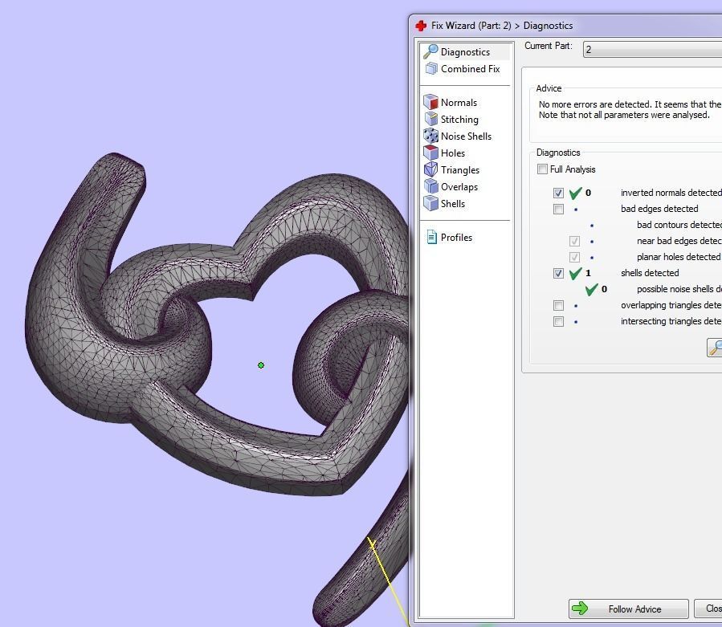Select the Shells cube icon
Screen dimensions: 722x627
click(x=430, y=203)
